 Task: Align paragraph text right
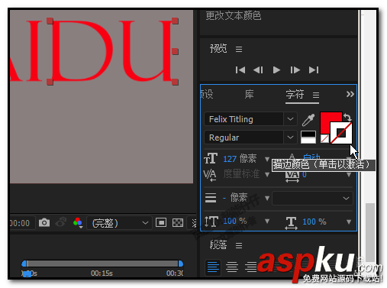(250, 267)
